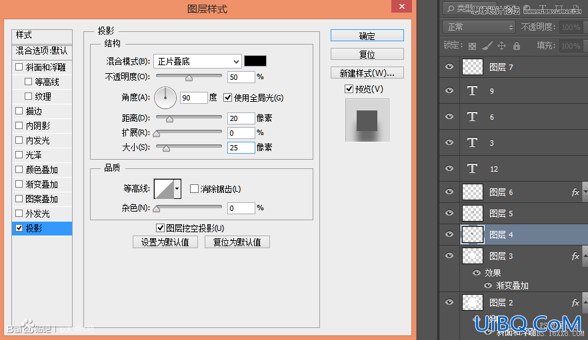Click 确定 to confirm
Screen dimensions: 588x340
click(367, 35)
